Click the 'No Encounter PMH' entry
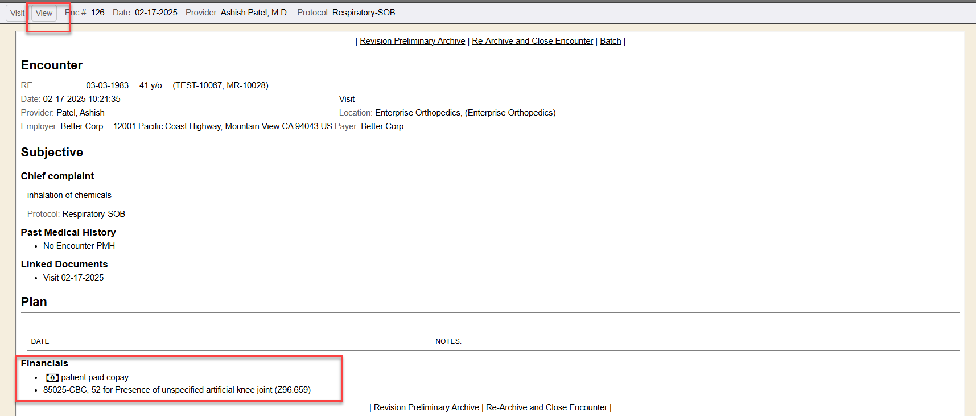This screenshot has height=416, width=976. (79, 246)
